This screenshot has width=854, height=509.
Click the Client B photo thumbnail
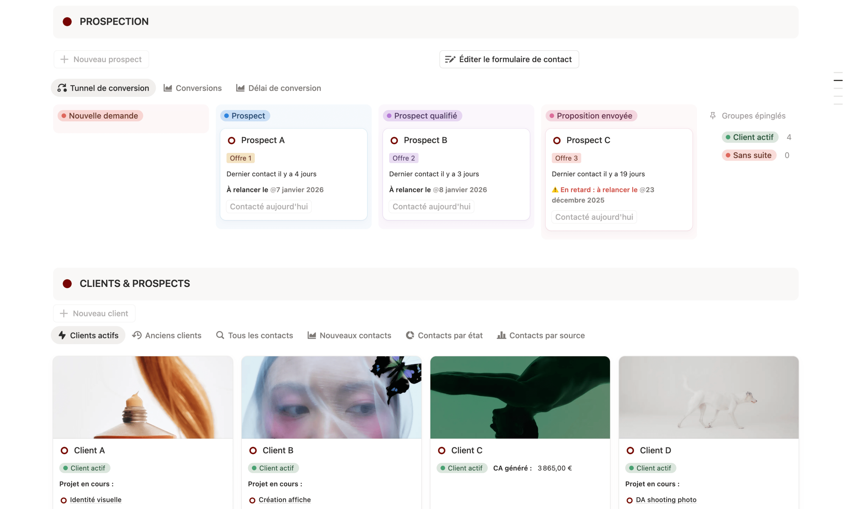click(331, 397)
